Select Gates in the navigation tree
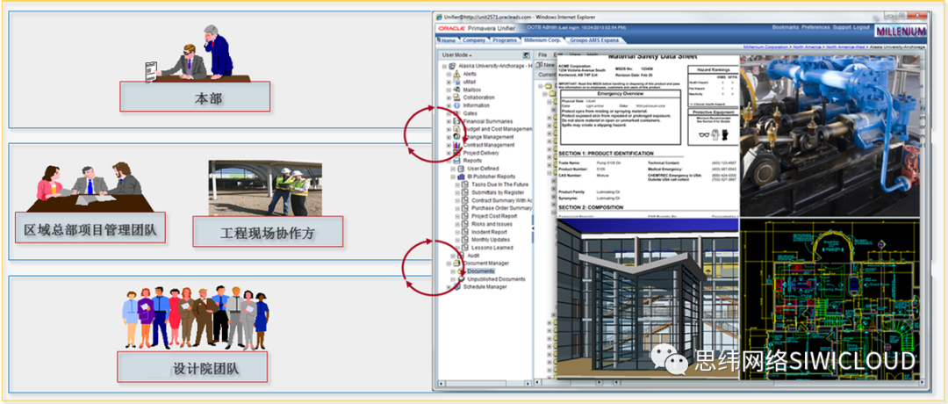This screenshot has height=404, width=948. [470, 113]
